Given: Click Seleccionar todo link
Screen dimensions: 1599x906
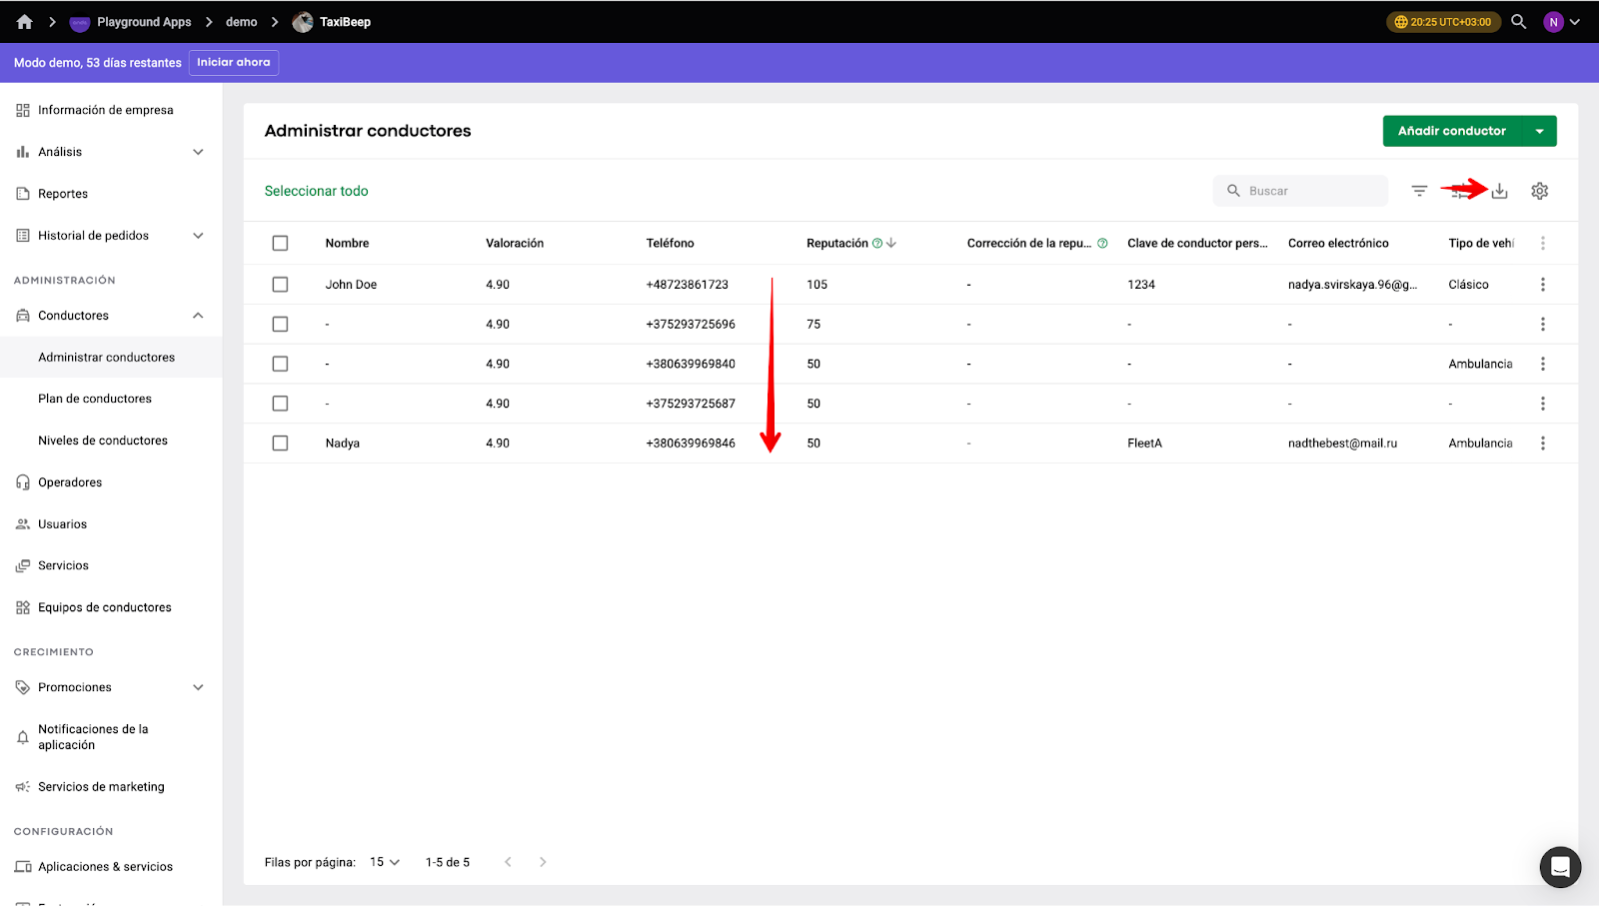Looking at the screenshot, I should click(x=316, y=191).
